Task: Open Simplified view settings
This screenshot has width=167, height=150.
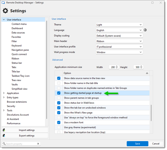Action: 19,89
